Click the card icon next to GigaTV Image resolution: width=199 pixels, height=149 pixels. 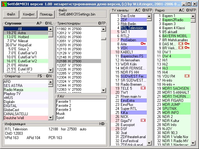[x=143, y=120]
